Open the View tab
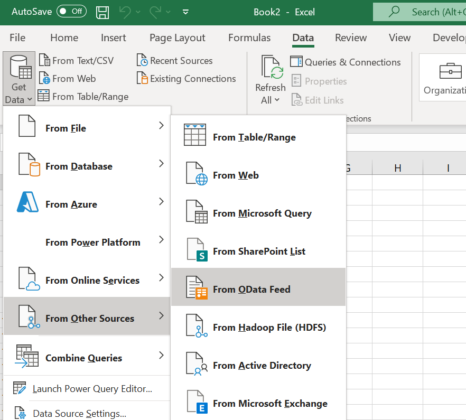 point(400,38)
